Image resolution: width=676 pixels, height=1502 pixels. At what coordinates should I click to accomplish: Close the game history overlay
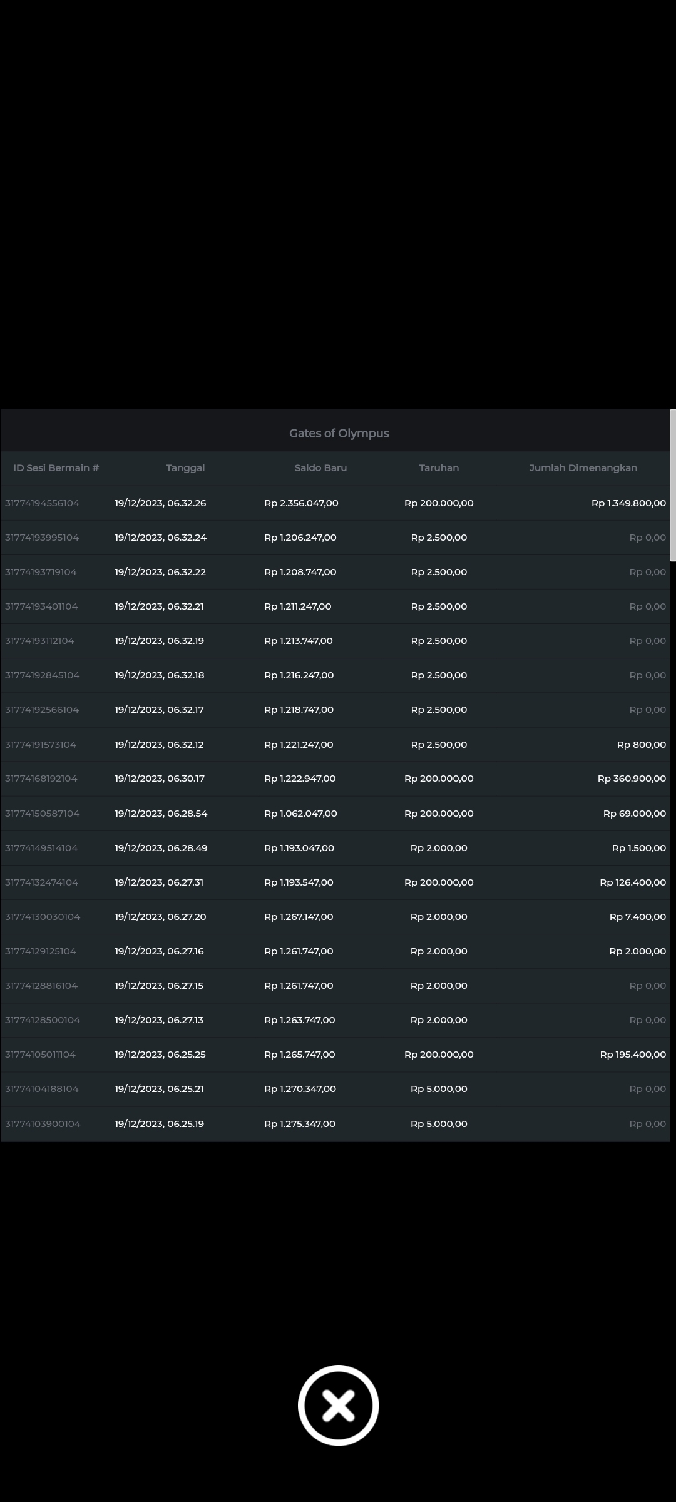point(338,1405)
